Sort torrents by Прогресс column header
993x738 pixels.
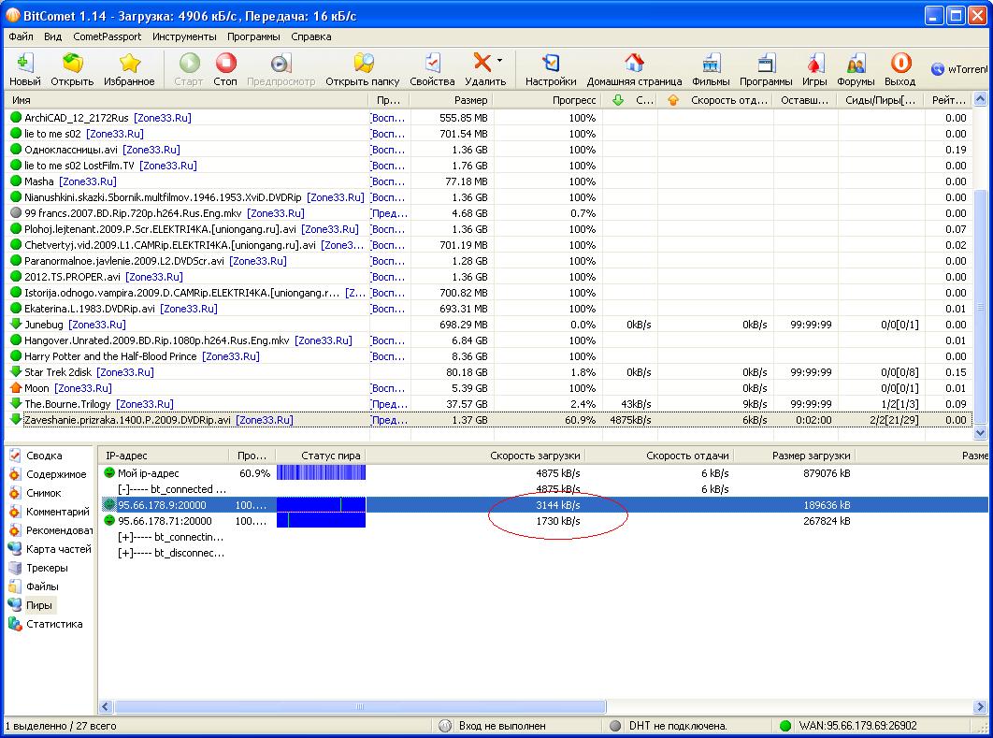tap(546, 100)
